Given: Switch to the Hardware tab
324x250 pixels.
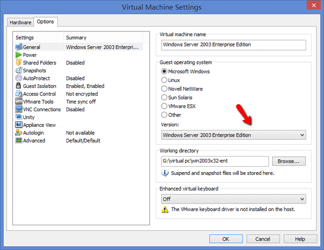Looking at the screenshot, I should 21,22.
